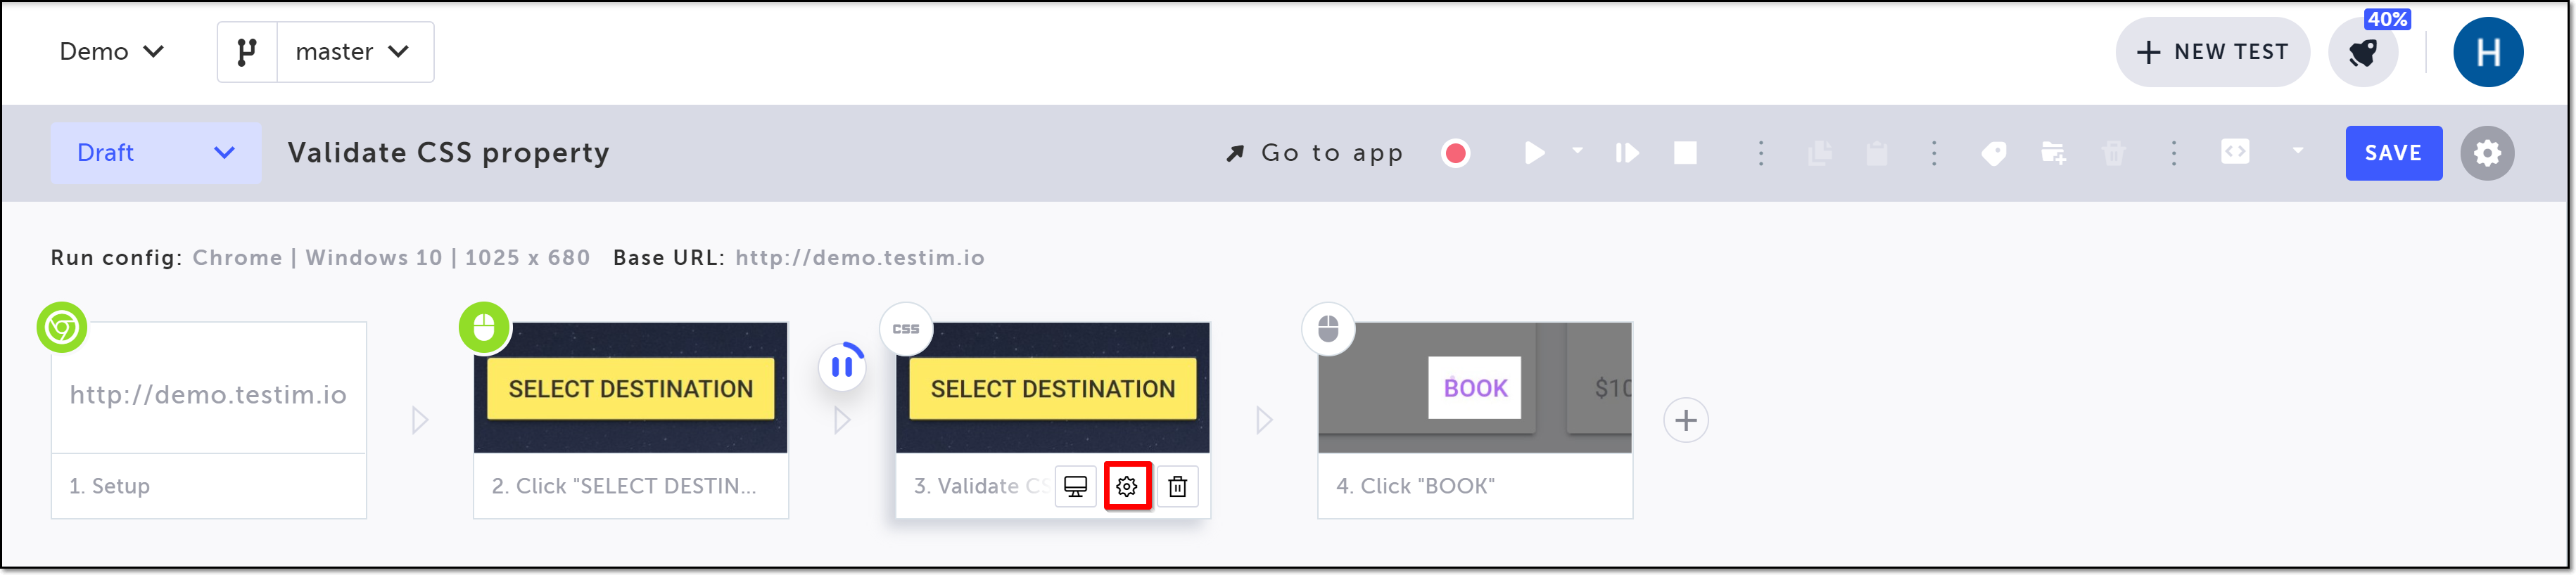Open the master branch dropdown
This screenshot has width=2576, height=575.
(x=354, y=52)
